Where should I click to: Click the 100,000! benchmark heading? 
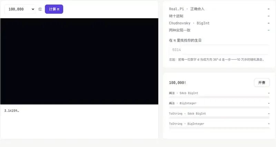(x=177, y=82)
